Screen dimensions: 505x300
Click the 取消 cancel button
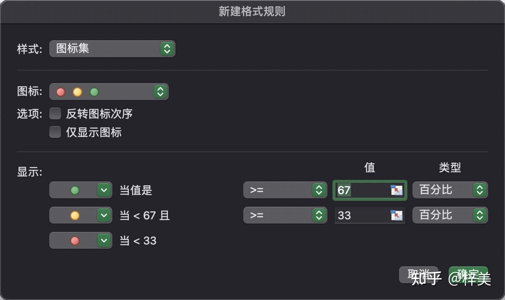418,274
